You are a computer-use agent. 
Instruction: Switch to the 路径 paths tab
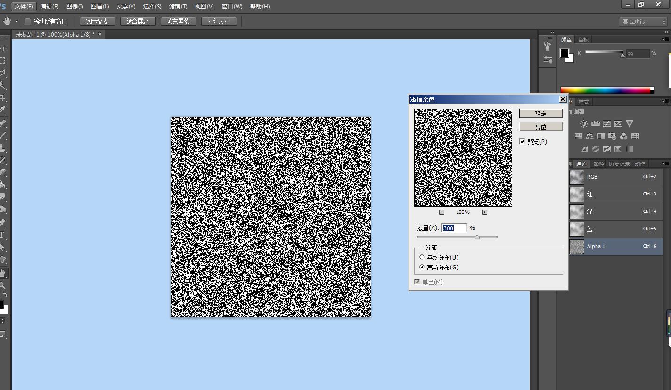pos(598,164)
